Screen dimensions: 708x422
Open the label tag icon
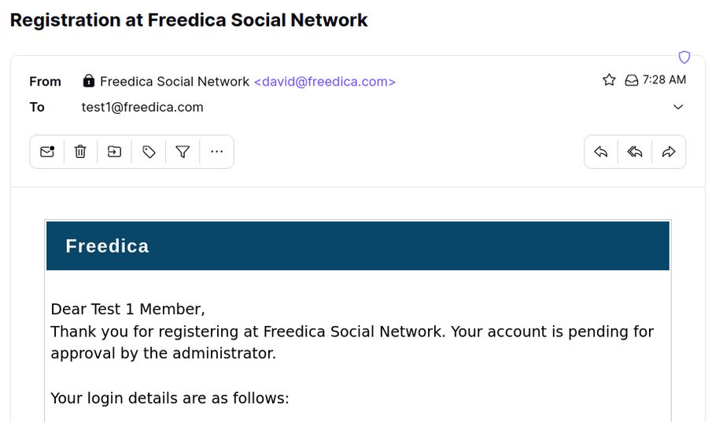[149, 152]
